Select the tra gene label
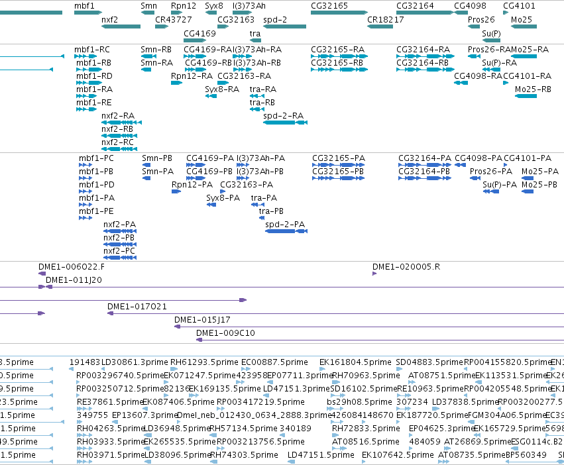This screenshot has width=564, height=465. tap(255, 33)
